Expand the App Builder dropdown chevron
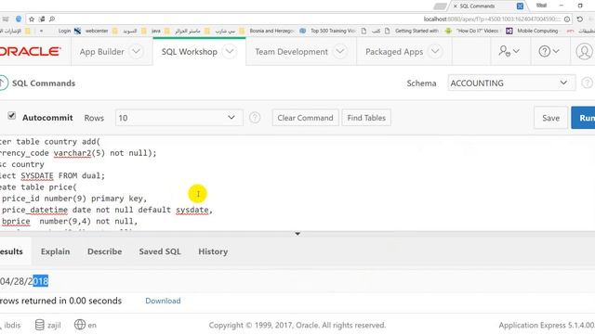This screenshot has width=595, height=334. (x=136, y=51)
